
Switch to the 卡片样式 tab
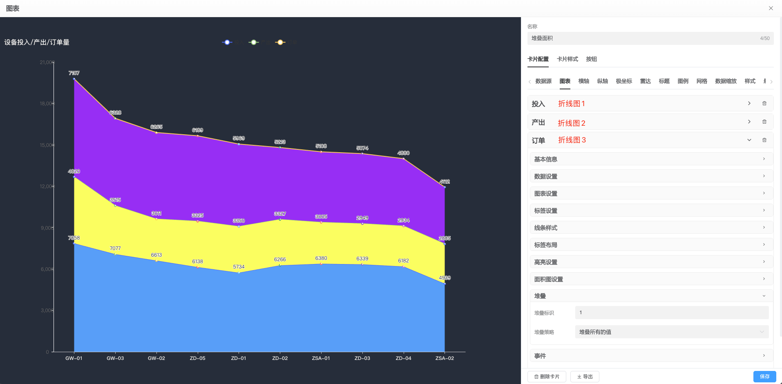click(x=567, y=59)
